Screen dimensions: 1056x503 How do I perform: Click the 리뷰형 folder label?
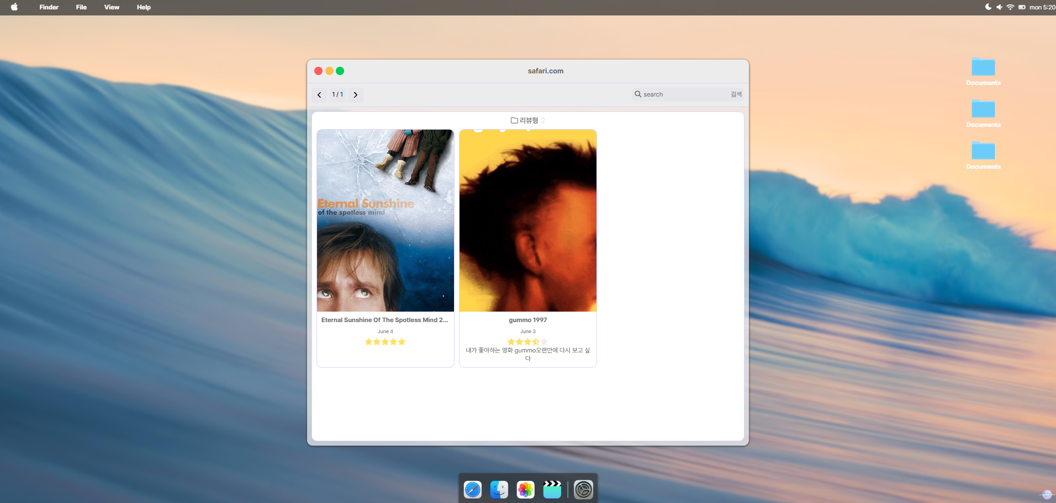tap(529, 120)
